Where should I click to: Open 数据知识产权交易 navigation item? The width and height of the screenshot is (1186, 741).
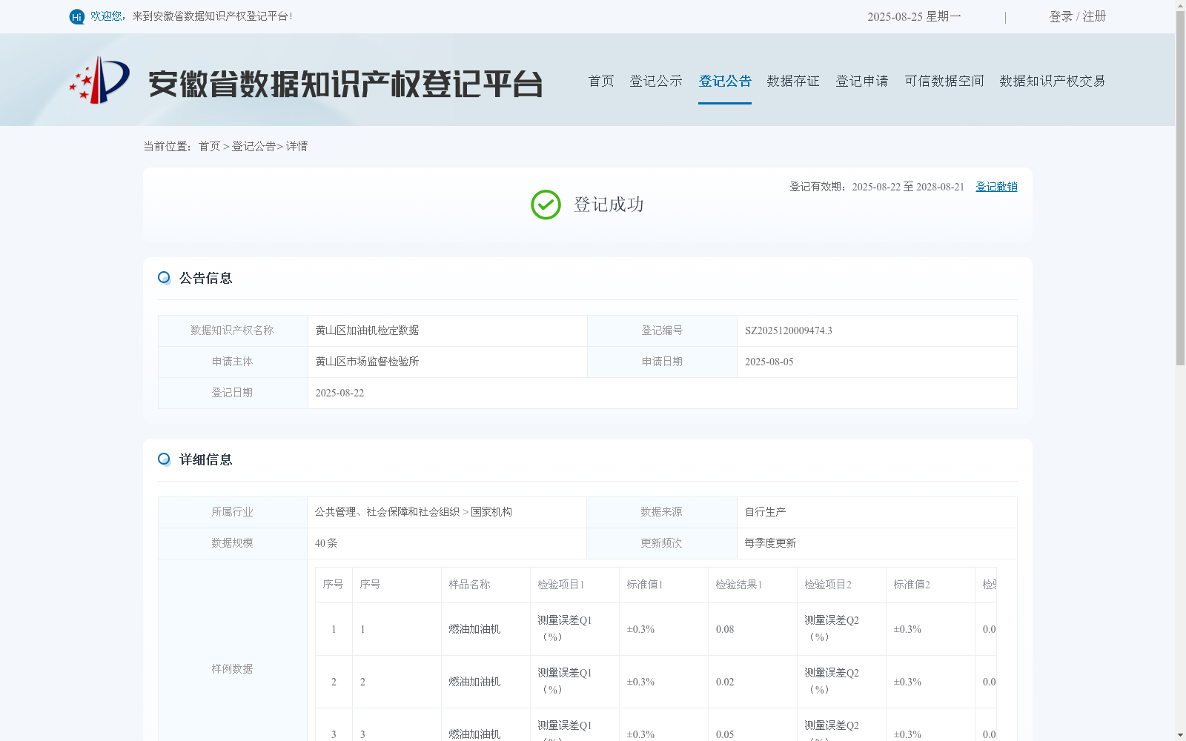pyautogui.click(x=1053, y=81)
